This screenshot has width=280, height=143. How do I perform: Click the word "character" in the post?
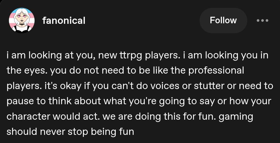28,116
